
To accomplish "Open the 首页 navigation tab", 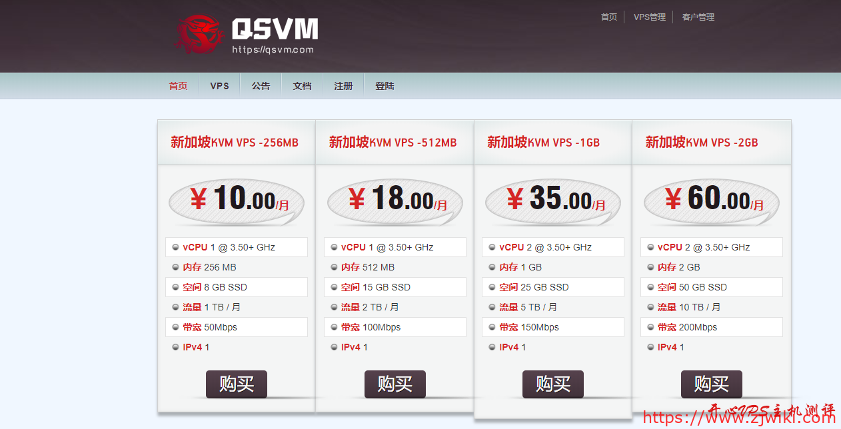I will coord(178,85).
